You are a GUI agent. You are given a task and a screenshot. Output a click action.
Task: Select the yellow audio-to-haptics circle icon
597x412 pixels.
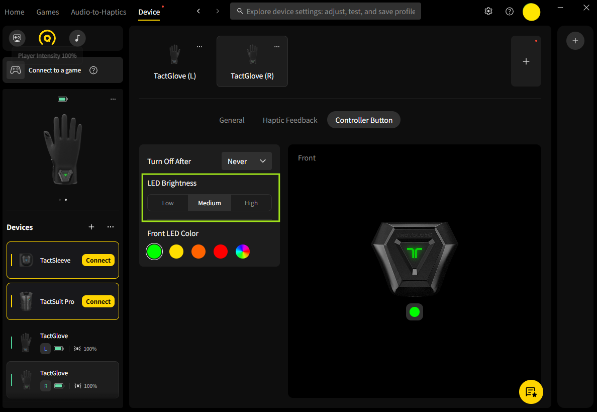(47, 38)
